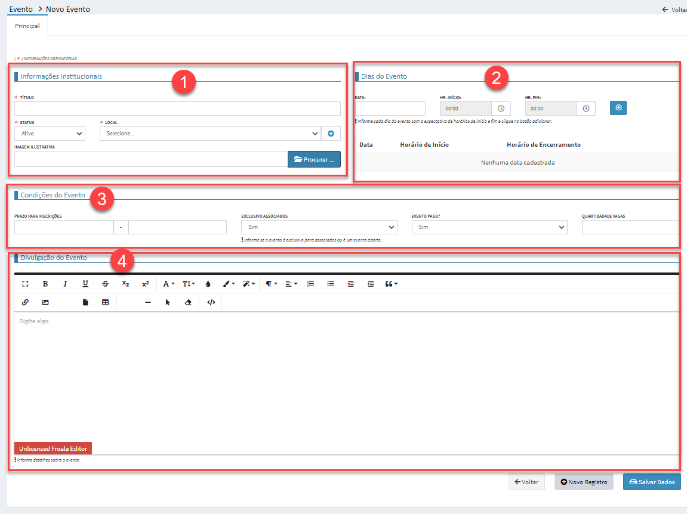
Task: Switch to the Principal tab
Action: coord(27,26)
